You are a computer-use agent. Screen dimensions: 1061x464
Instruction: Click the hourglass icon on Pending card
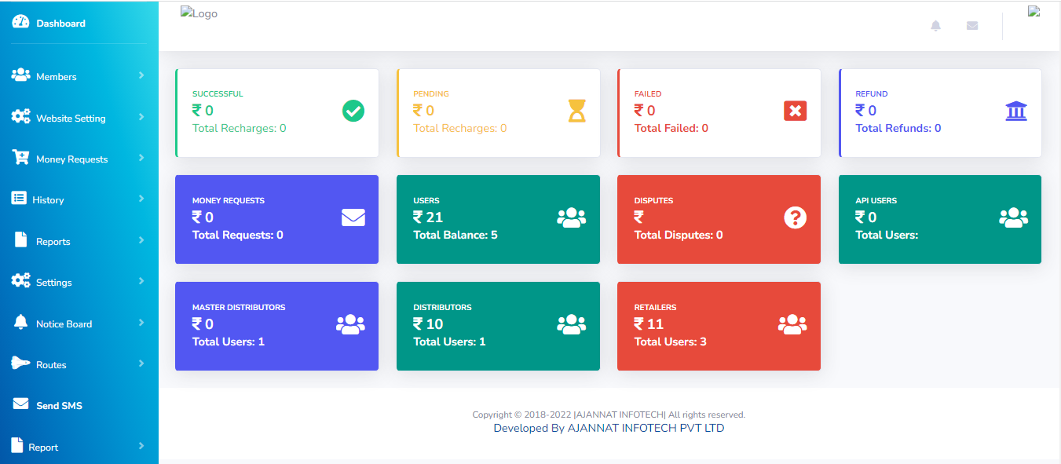point(577,111)
